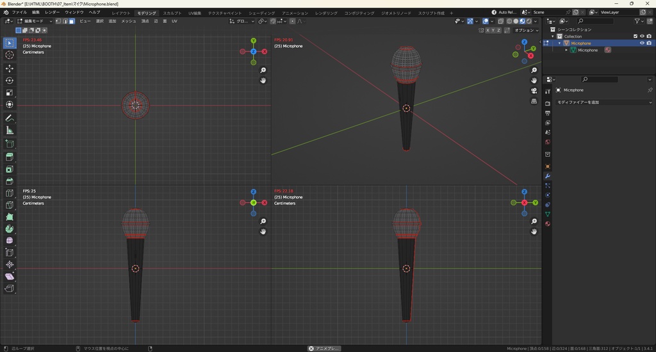Image resolution: width=656 pixels, height=352 pixels.
Task: Click the zoom magnifier icon in the top-left viewport
Action: click(263, 70)
